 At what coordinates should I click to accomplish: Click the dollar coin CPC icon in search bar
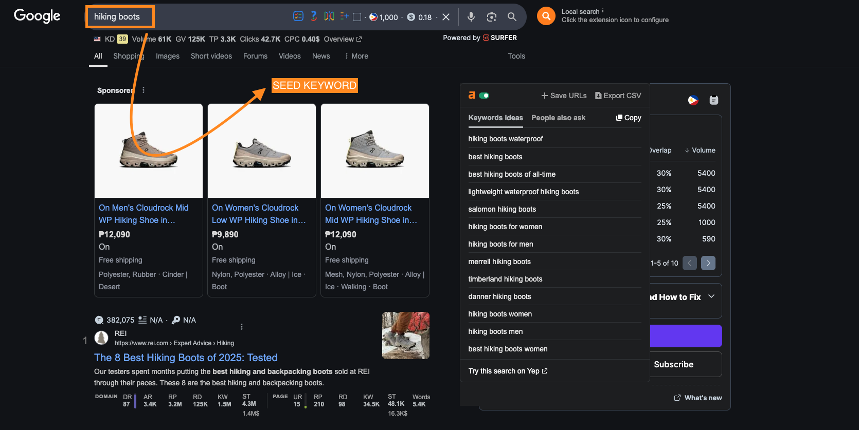click(411, 17)
